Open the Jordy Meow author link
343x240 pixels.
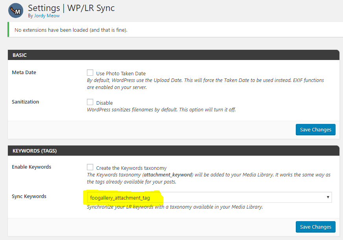[47, 16]
